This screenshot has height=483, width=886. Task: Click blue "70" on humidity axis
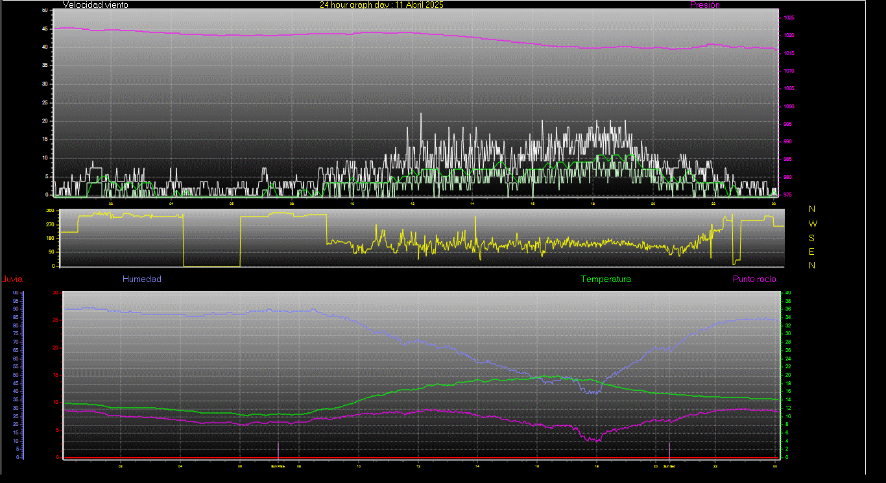click(x=16, y=342)
